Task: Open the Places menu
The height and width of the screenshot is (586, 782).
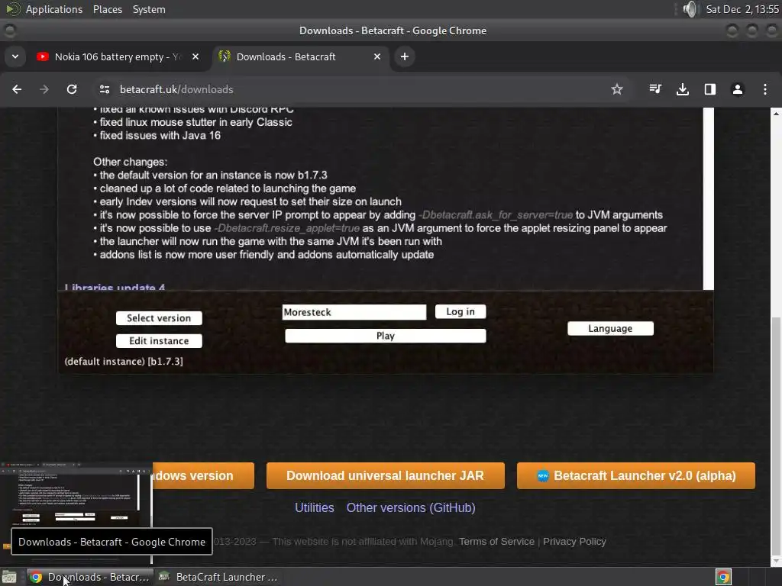Action: 107,9
